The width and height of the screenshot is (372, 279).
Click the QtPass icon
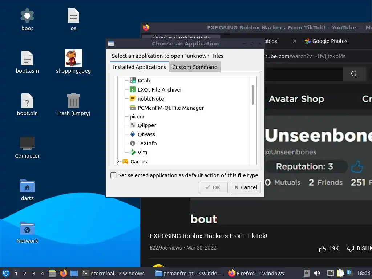click(132, 134)
